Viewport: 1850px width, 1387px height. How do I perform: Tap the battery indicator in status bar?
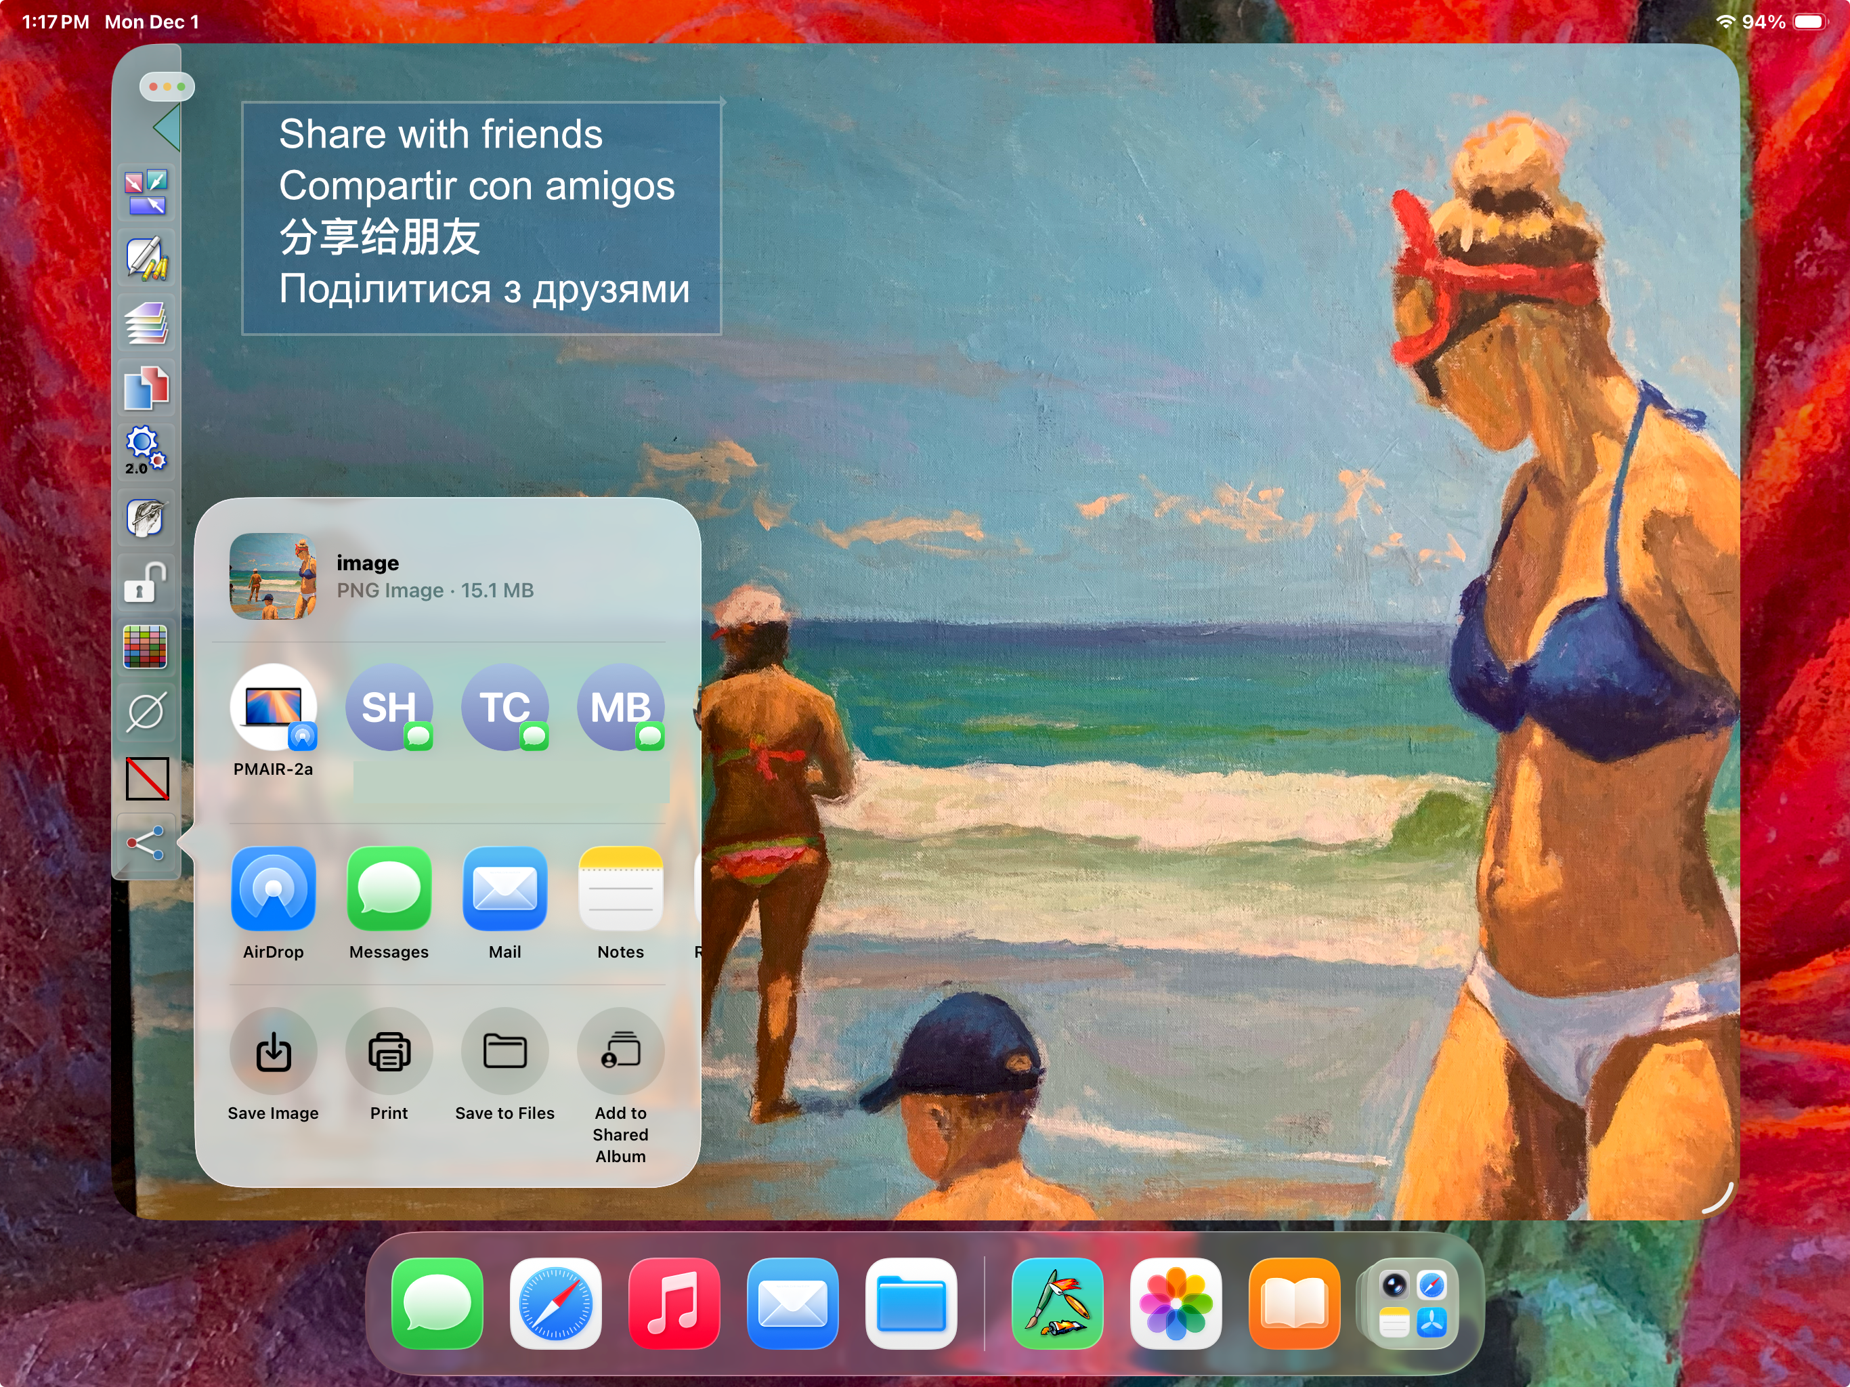[1811, 22]
